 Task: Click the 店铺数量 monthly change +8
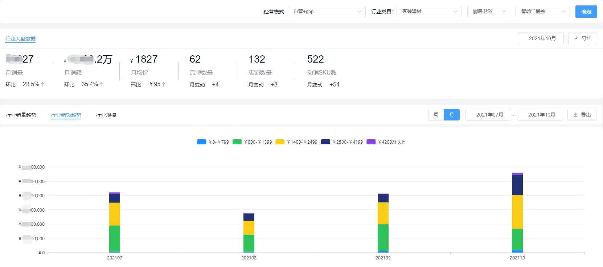[274, 85]
